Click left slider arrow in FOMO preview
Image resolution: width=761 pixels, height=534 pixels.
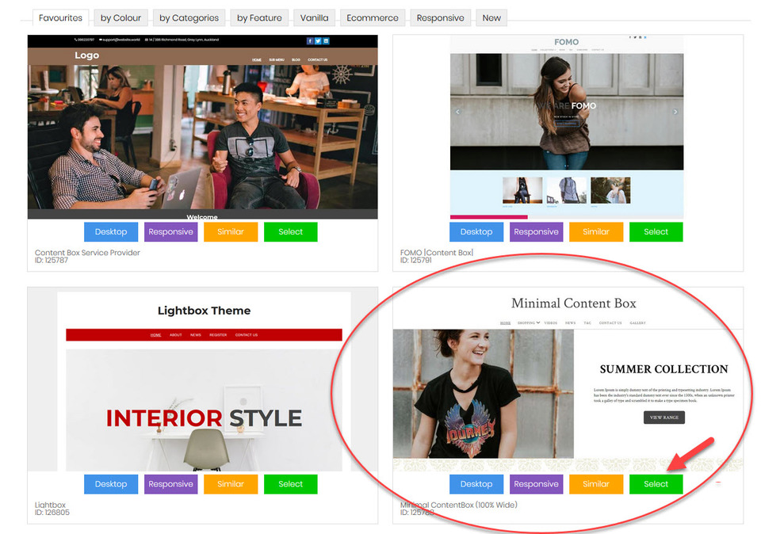click(457, 112)
